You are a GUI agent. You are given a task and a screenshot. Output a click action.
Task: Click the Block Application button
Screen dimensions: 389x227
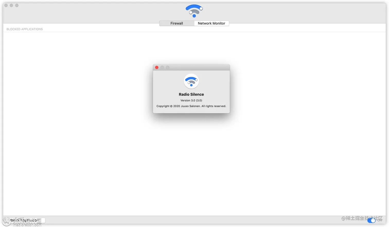(25, 220)
